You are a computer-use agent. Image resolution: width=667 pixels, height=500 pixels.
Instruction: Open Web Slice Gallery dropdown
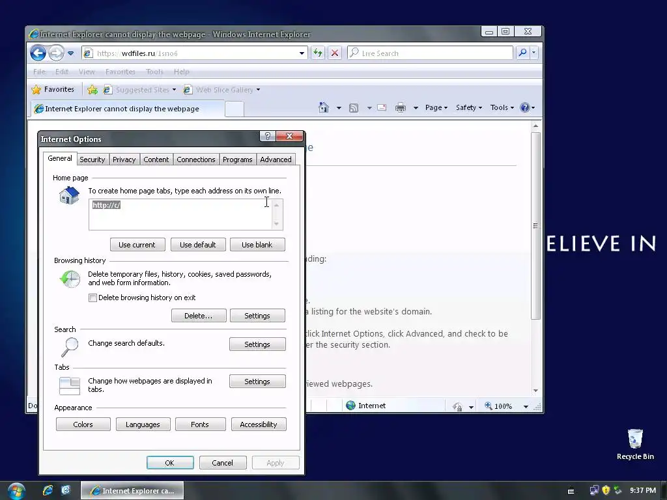tap(221, 90)
